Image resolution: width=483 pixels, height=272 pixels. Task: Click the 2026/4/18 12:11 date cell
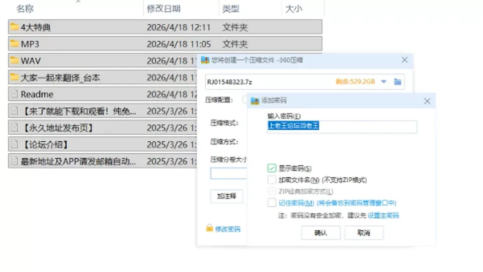click(179, 27)
